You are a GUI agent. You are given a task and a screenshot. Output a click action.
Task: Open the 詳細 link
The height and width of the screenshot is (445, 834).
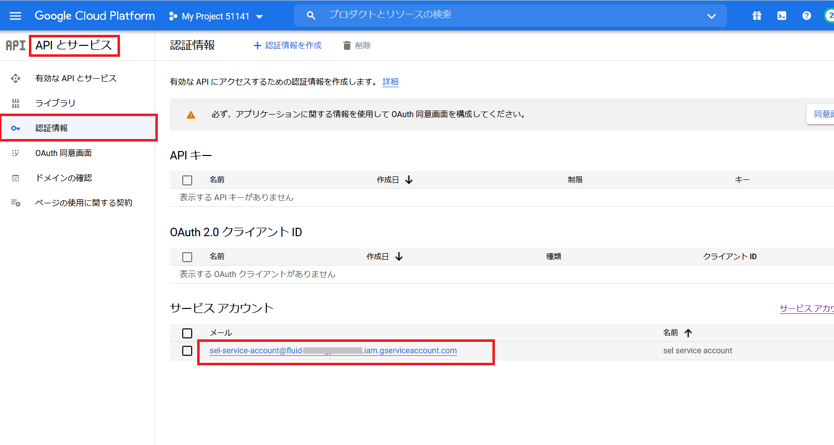point(390,82)
